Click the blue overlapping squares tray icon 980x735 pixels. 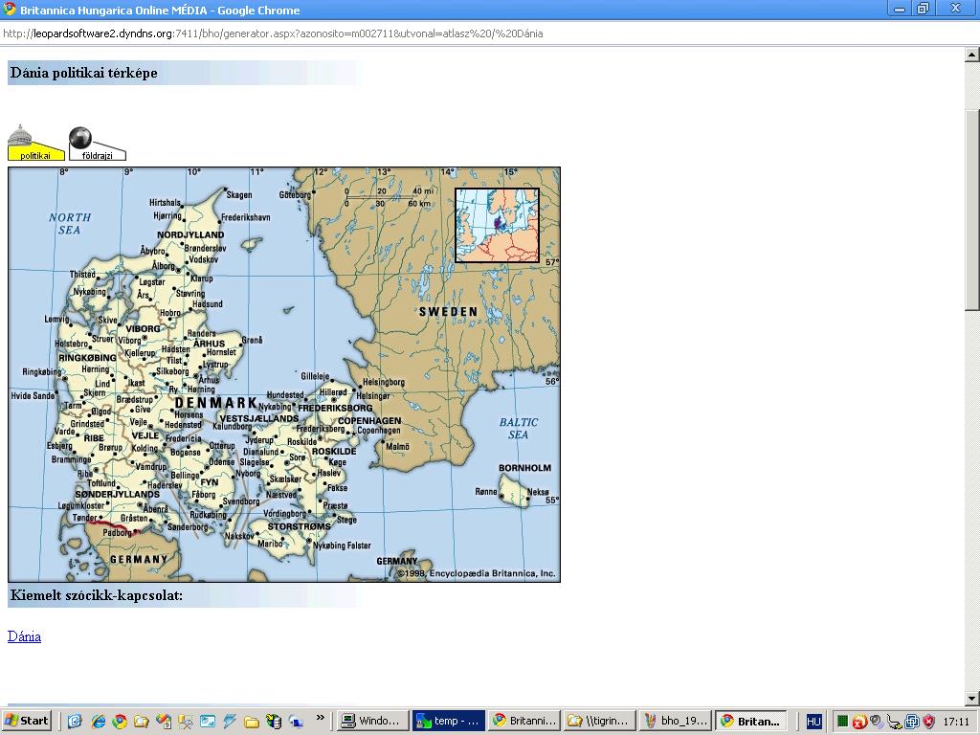click(911, 722)
